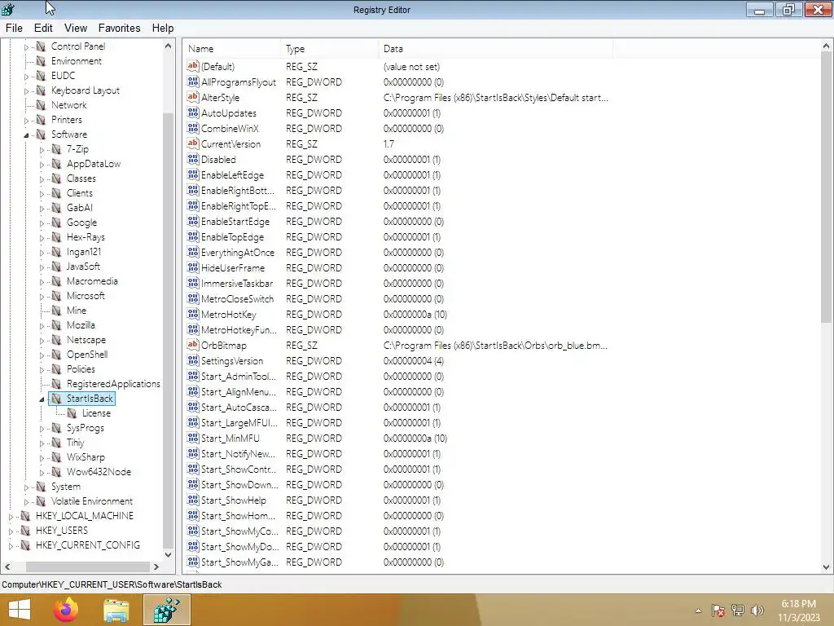Click the RegisteredApplications folder icon
This screenshot has height=626, width=834.
tap(56, 384)
